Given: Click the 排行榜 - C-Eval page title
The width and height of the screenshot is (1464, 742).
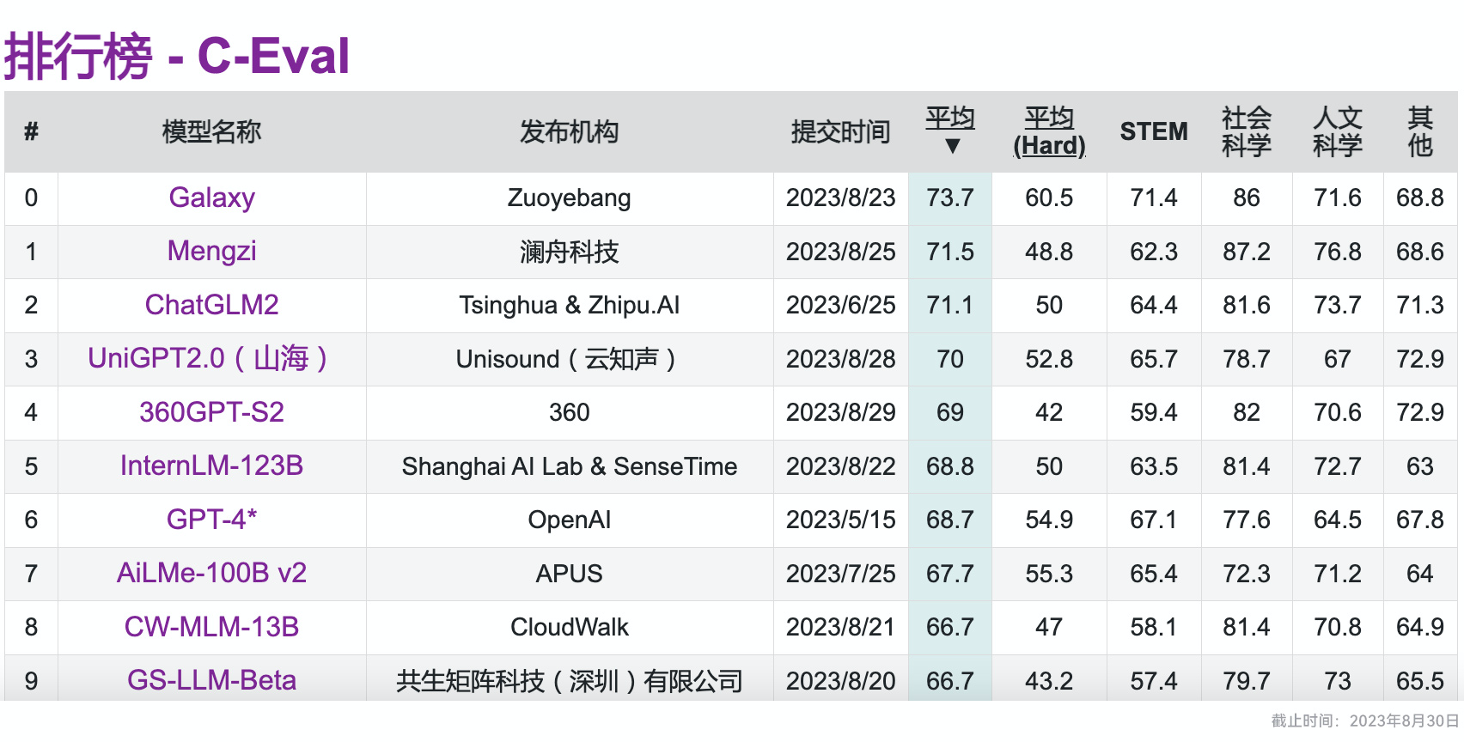Looking at the screenshot, I should pos(177,57).
